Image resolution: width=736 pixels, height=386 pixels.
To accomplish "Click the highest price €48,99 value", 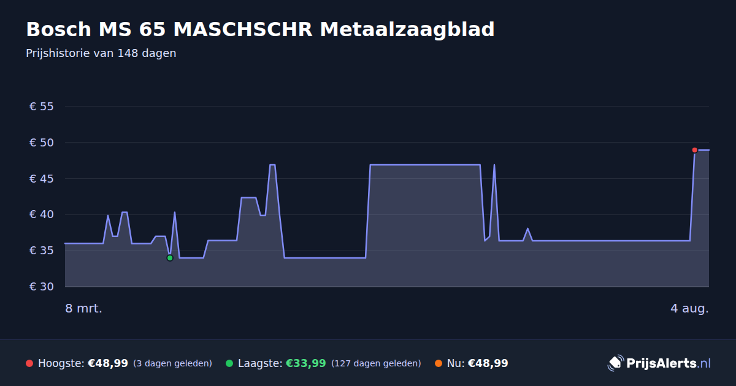I will [x=108, y=363].
